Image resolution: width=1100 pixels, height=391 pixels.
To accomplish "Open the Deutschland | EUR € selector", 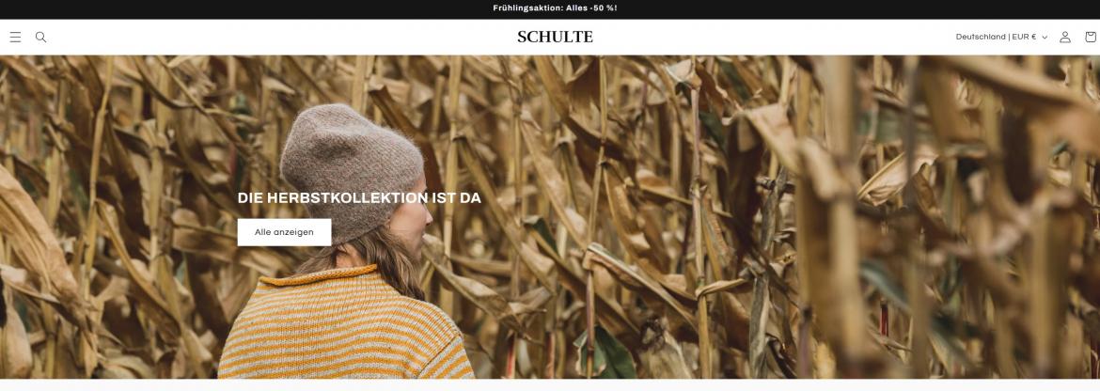I will coord(1001,38).
